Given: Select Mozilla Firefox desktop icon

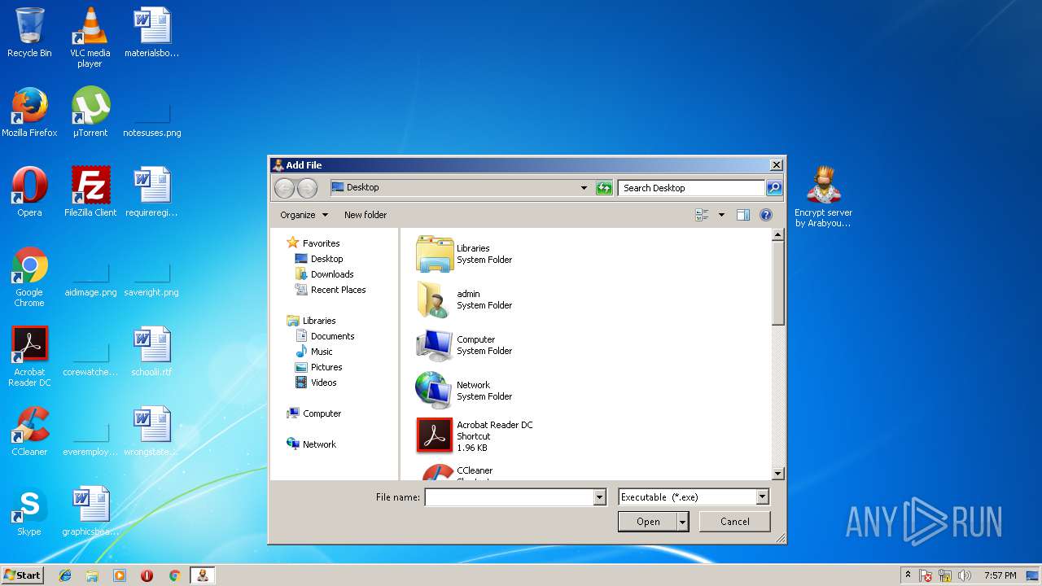Looking at the screenshot, I should tap(29, 112).
